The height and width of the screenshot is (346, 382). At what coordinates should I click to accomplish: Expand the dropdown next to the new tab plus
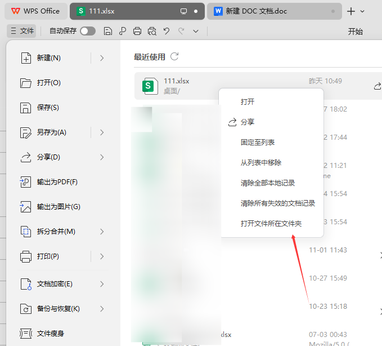point(362,11)
